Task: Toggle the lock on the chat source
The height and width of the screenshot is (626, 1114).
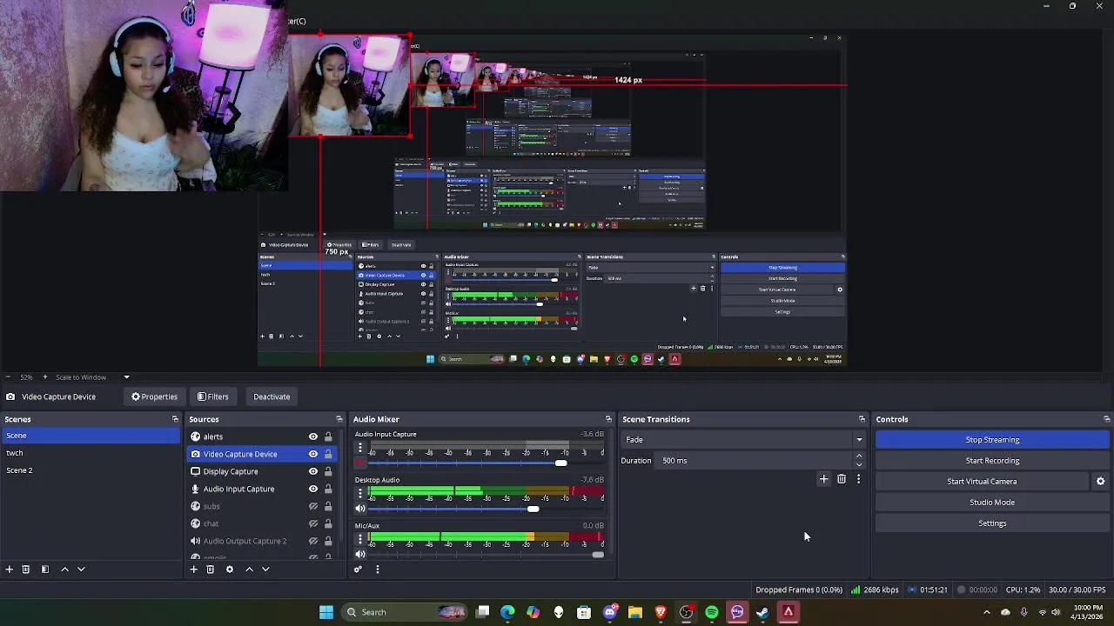Action: [x=328, y=523]
